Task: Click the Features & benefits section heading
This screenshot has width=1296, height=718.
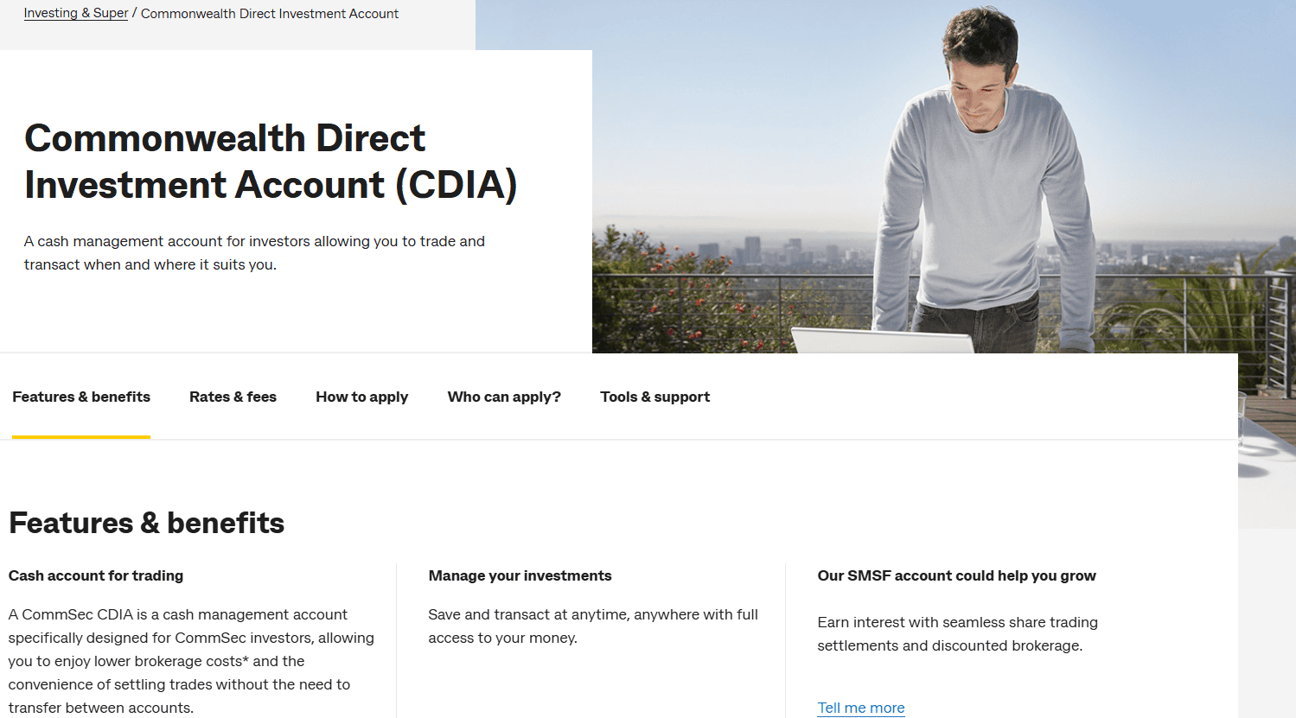Action: pyautogui.click(x=145, y=523)
